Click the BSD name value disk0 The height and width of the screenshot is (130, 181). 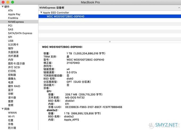click(70, 79)
